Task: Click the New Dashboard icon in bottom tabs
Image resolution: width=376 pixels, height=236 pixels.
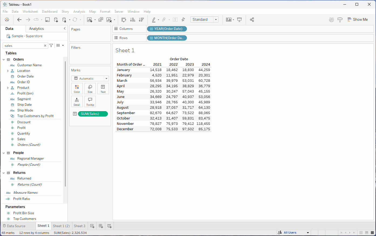Action: coord(101,226)
